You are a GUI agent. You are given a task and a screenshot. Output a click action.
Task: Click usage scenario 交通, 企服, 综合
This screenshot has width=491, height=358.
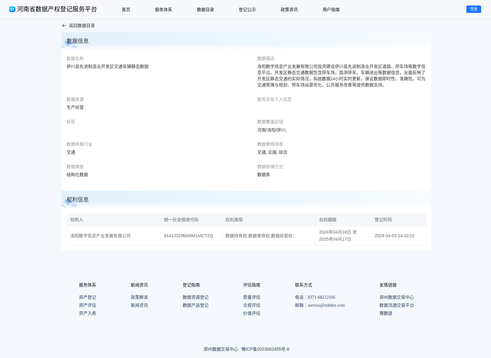pyautogui.click(x=272, y=152)
